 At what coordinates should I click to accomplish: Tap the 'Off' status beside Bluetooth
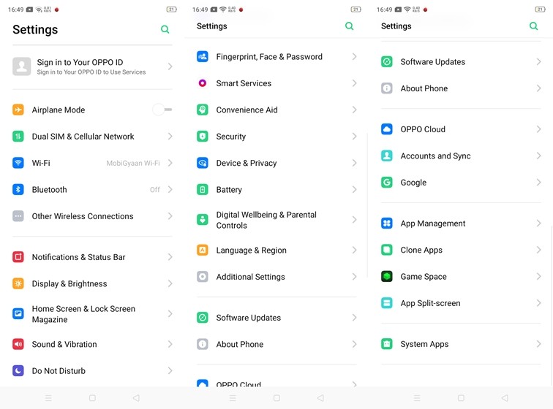point(155,190)
